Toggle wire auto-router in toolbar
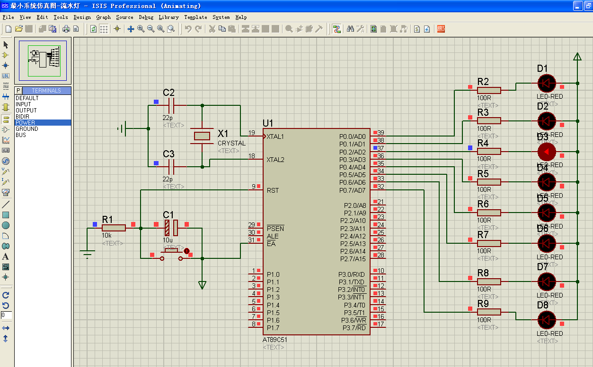The width and height of the screenshot is (593, 367). (336, 29)
